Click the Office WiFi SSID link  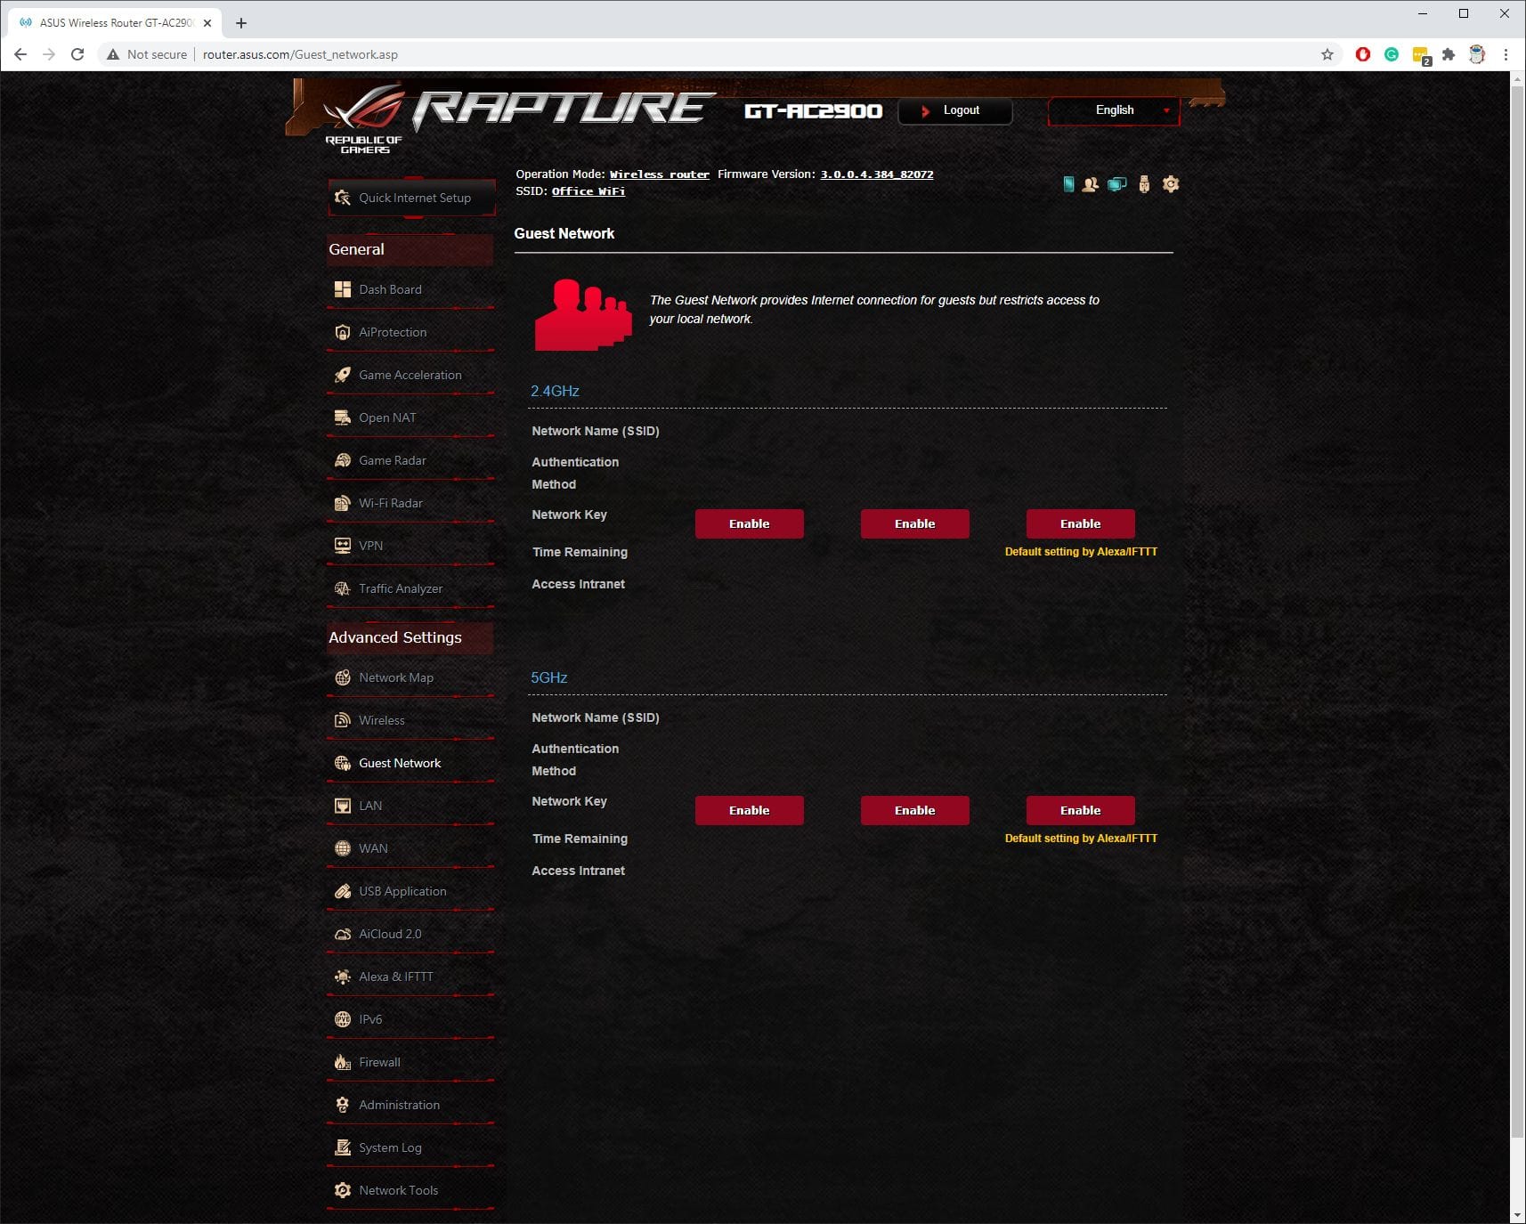pyautogui.click(x=588, y=191)
